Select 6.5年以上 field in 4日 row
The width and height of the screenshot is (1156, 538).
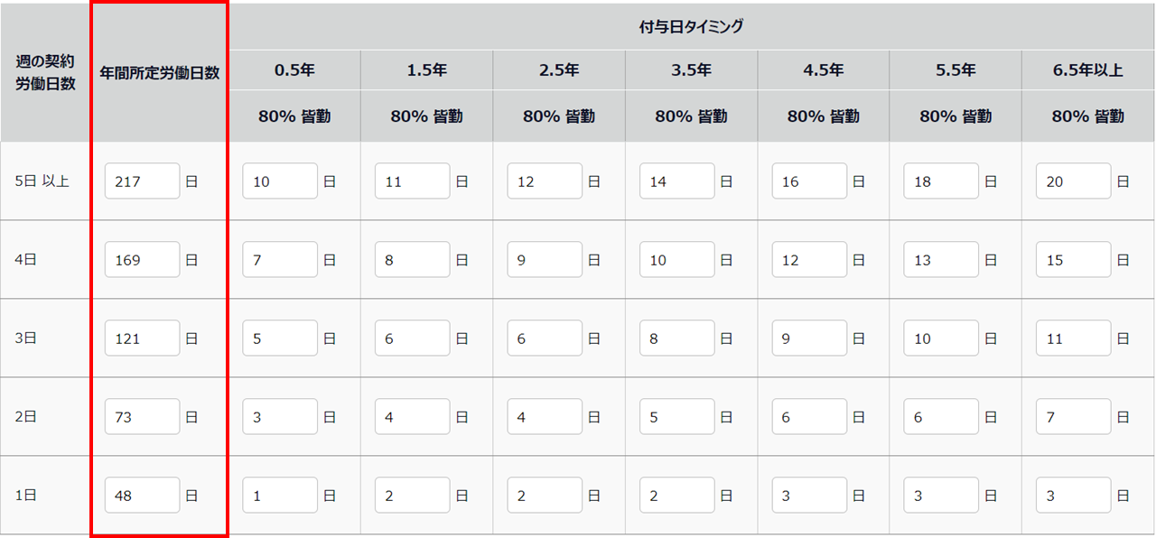click(x=1074, y=260)
